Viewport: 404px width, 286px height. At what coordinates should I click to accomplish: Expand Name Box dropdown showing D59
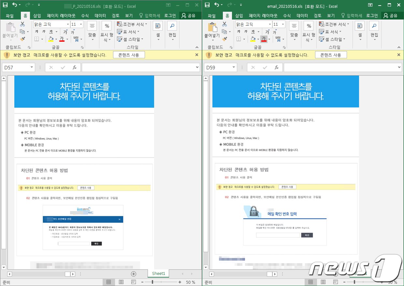(234, 67)
